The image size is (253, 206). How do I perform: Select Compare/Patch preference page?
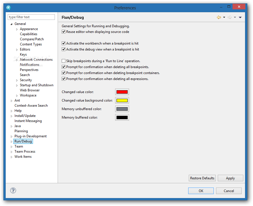tap(32, 39)
